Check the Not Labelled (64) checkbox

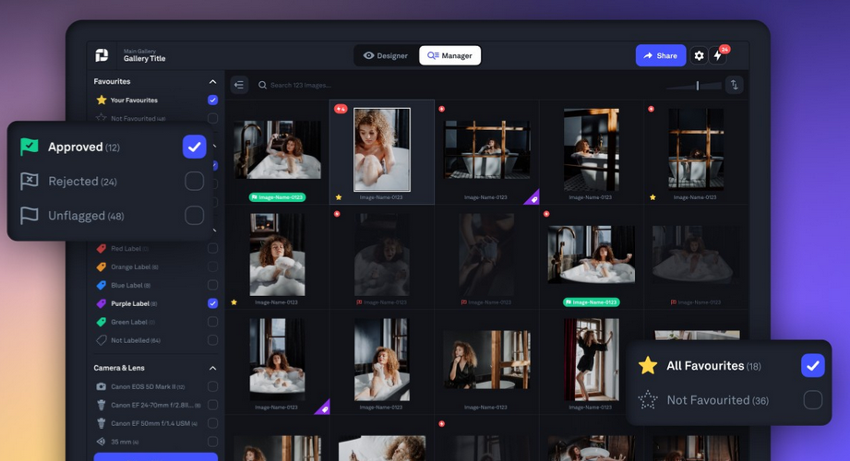[x=212, y=340]
